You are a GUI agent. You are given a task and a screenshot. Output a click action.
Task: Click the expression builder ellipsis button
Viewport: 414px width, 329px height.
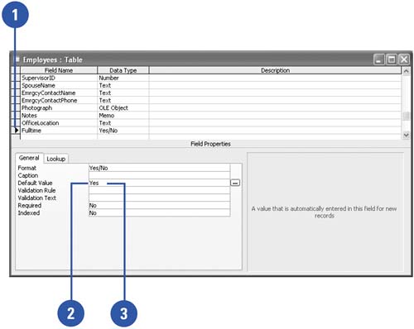pos(235,183)
